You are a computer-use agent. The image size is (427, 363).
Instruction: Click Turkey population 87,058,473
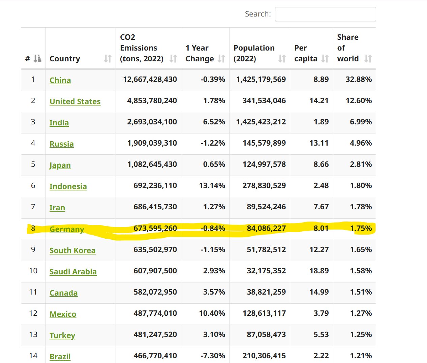coord(266,334)
